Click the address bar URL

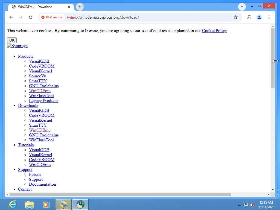(x=103, y=17)
